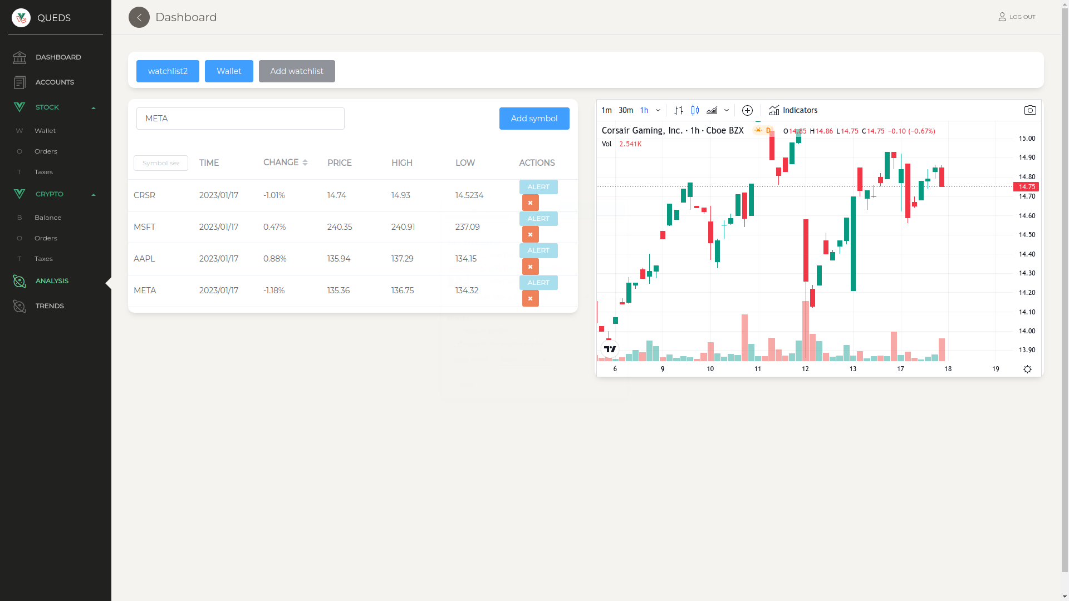This screenshot has width=1069, height=601.
Task: Click MSFT price value 240.35
Action: (x=340, y=227)
